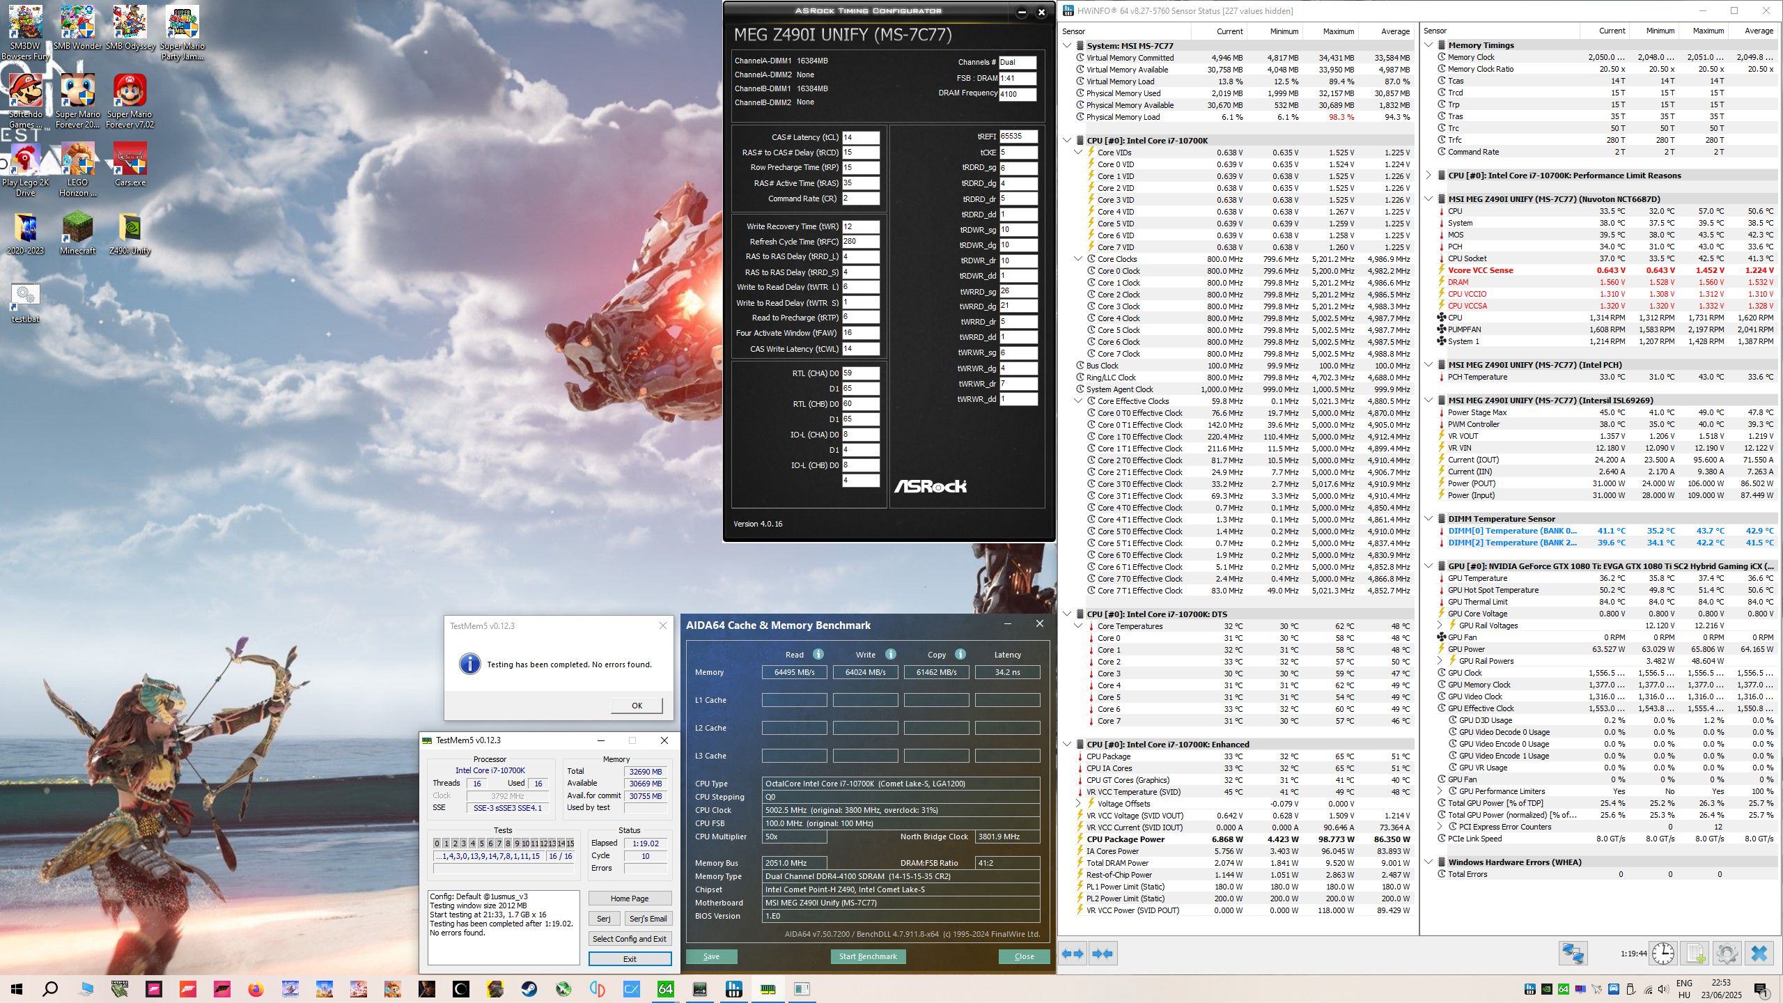Collapse Core Effective Clocks tree node

1078,401
